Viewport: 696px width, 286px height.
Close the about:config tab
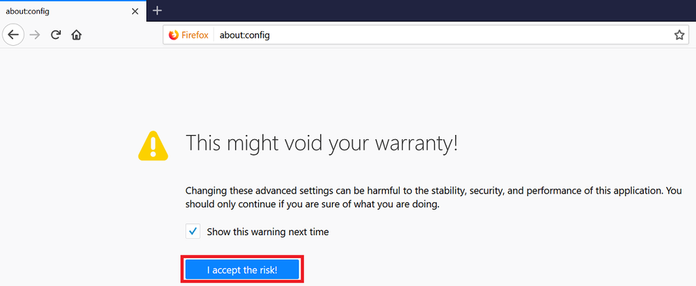click(136, 12)
